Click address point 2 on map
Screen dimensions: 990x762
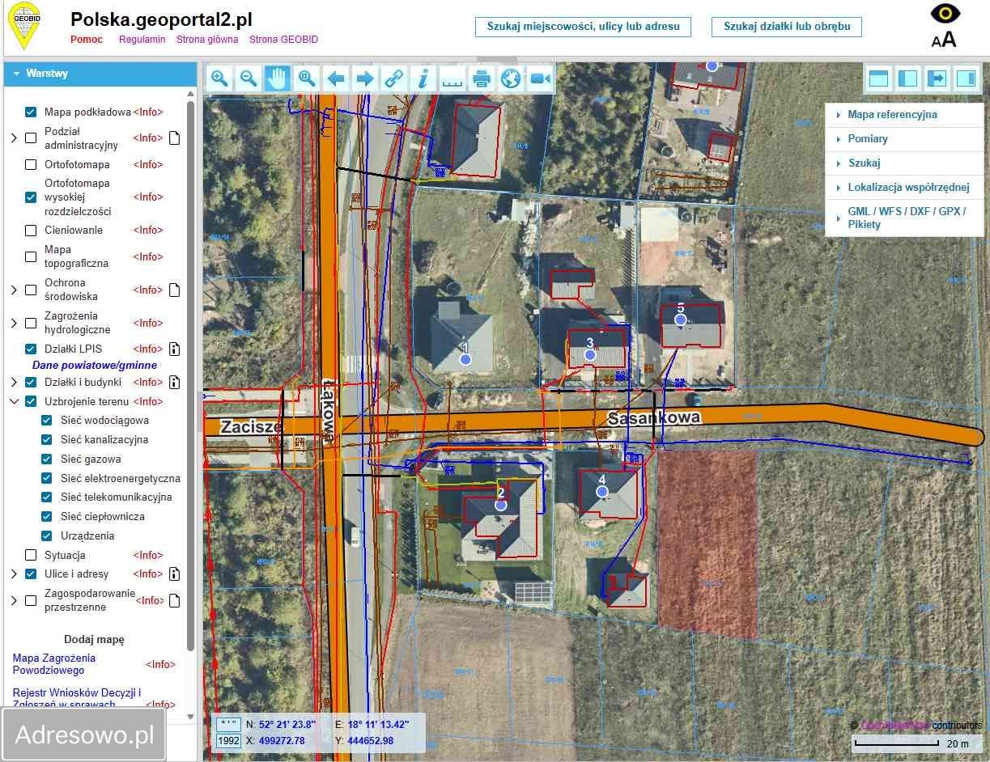coord(500,504)
